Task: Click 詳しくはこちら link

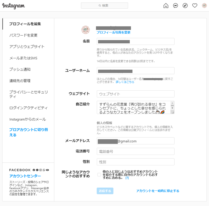Action: pyautogui.click(x=125, y=82)
